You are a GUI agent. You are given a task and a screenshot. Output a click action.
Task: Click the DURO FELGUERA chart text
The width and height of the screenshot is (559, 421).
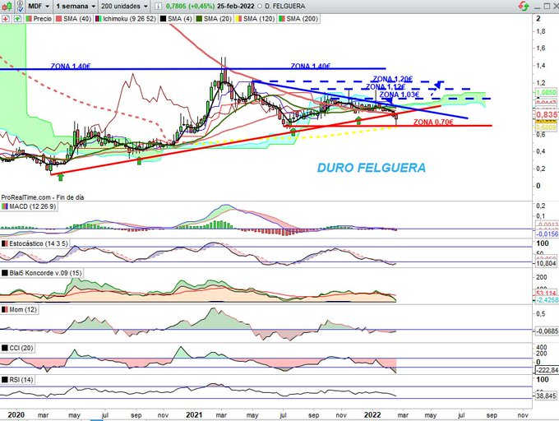coord(371,168)
